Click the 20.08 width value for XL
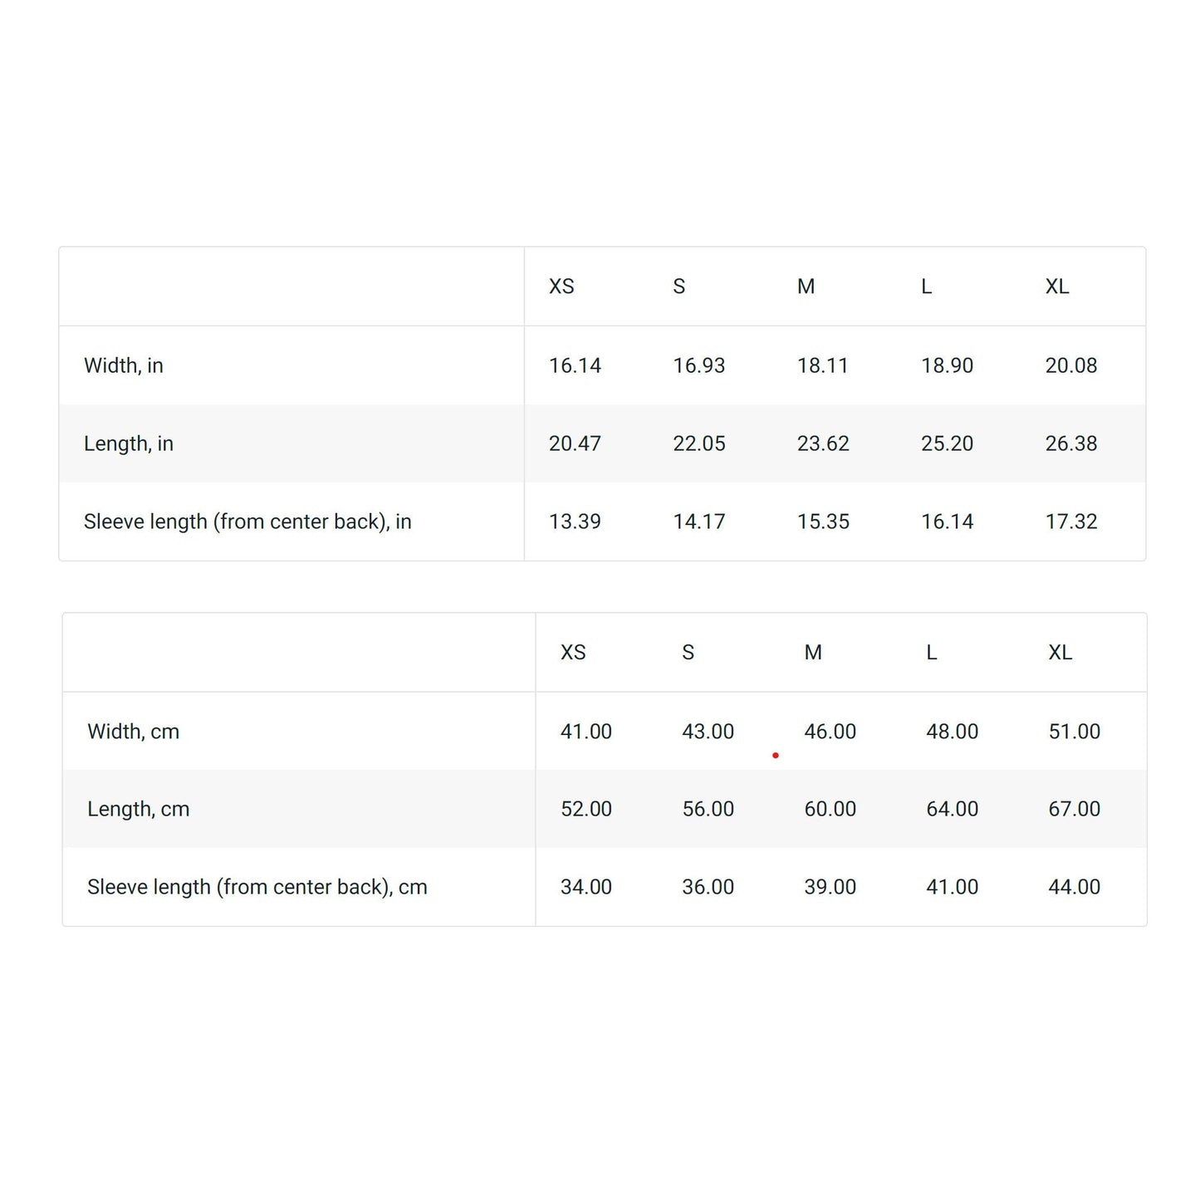 (x=1071, y=365)
